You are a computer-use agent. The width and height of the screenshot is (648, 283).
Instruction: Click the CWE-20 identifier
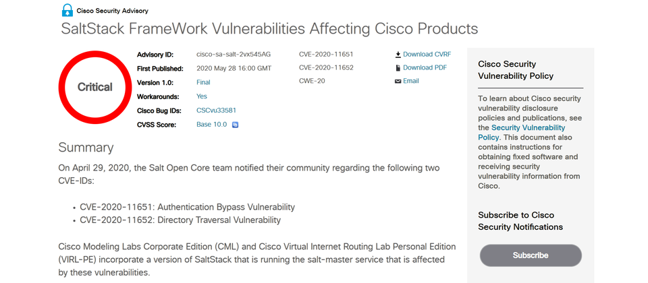tap(312, 81)
